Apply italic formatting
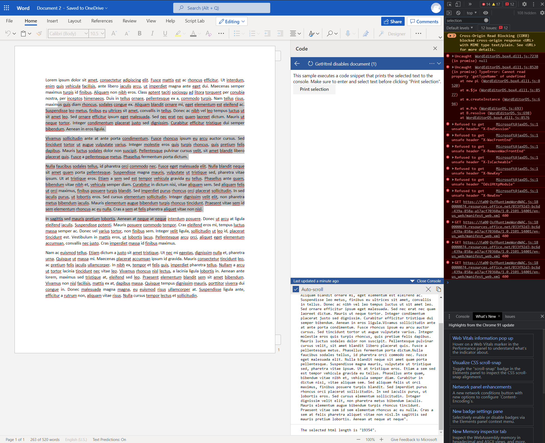This screenshot has width=545, height=443. pyautogui.click(x=152, y=33)
